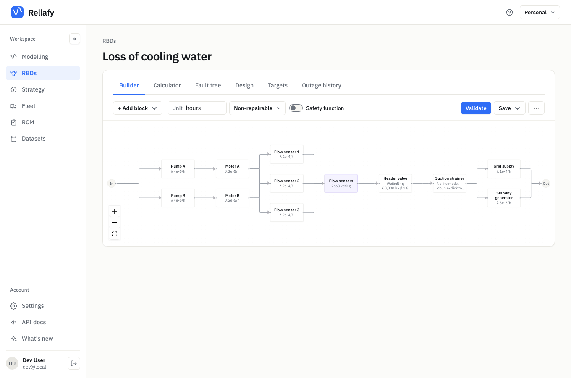
Task: Switch to the Outage history tab
Action: click(322, 85)
